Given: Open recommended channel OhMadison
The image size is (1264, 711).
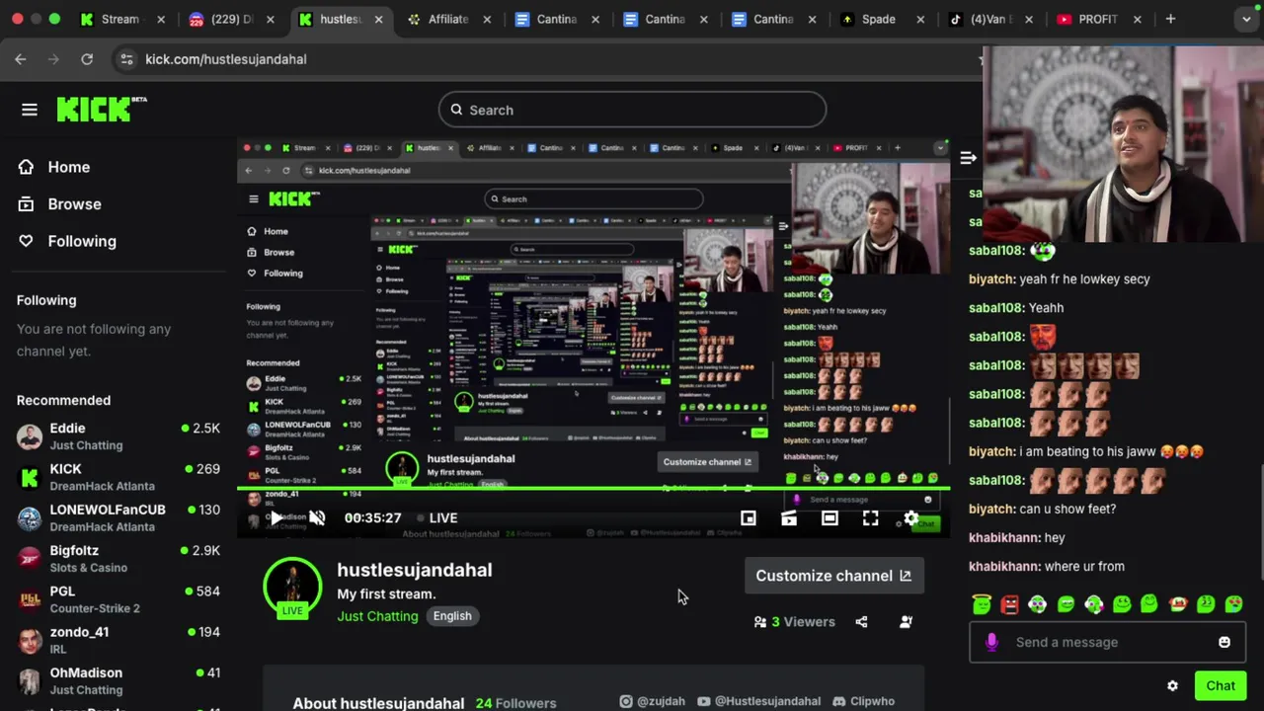Looking at the screenshot, I should tap(118, 680).
